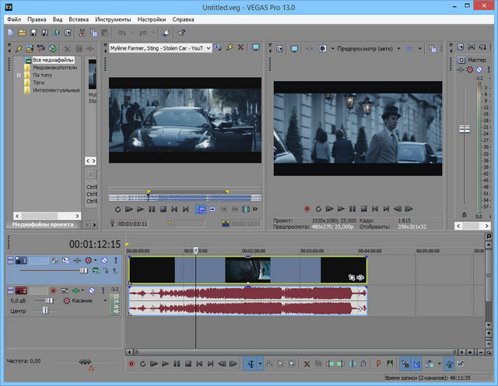The height and width of the screenshot is (386, 498).
Task: Click the What's This help icon
Action: point(181,33)
